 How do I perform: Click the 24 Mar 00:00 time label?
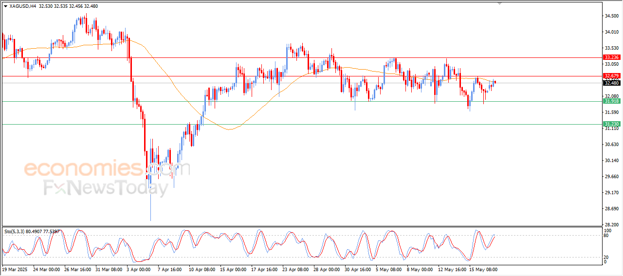click(x=46, y=269)
